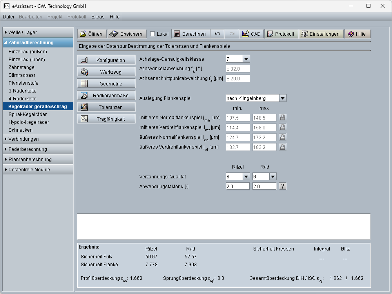392x294 pixels.
Task: Click the Speichern disk icon button
Action: pos(127,34)
